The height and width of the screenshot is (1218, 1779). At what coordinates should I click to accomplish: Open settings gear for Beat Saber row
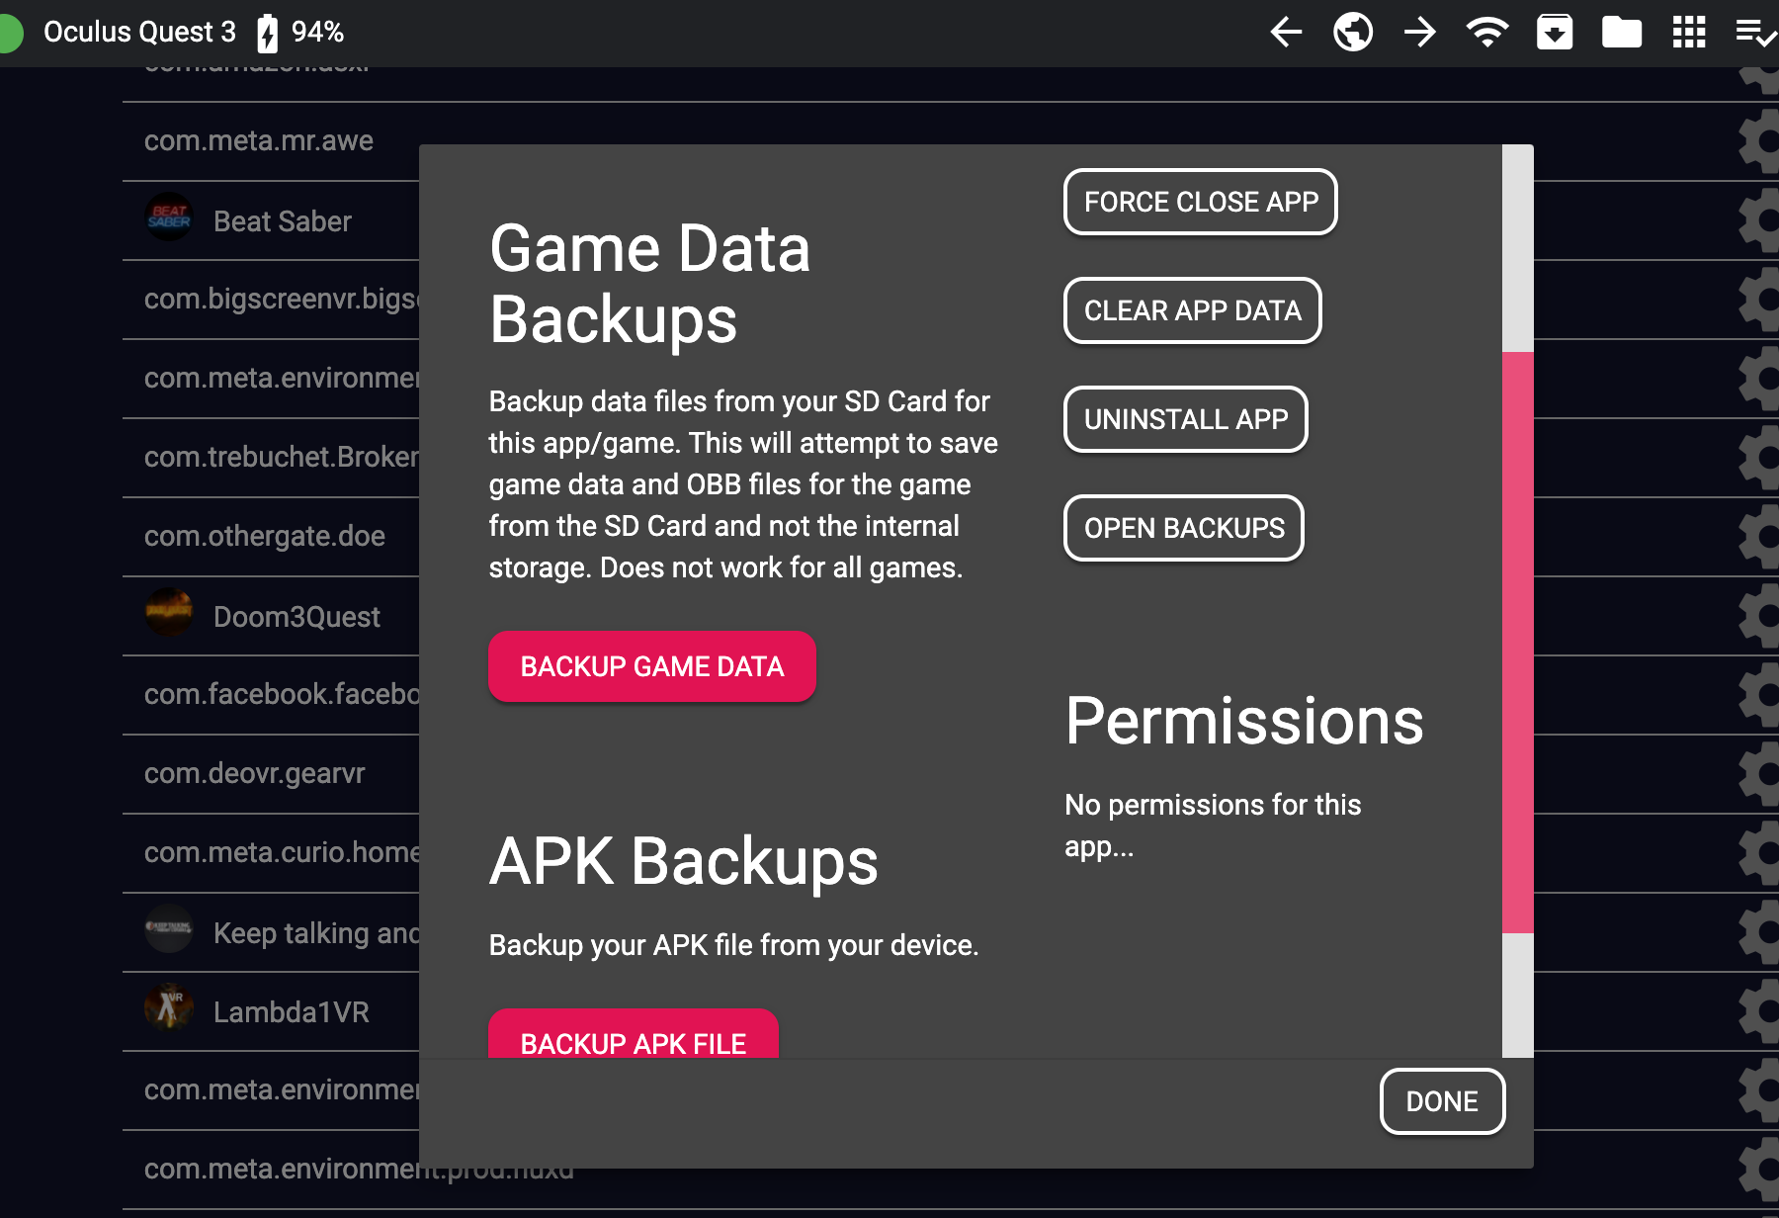[x=1759, y=220]
